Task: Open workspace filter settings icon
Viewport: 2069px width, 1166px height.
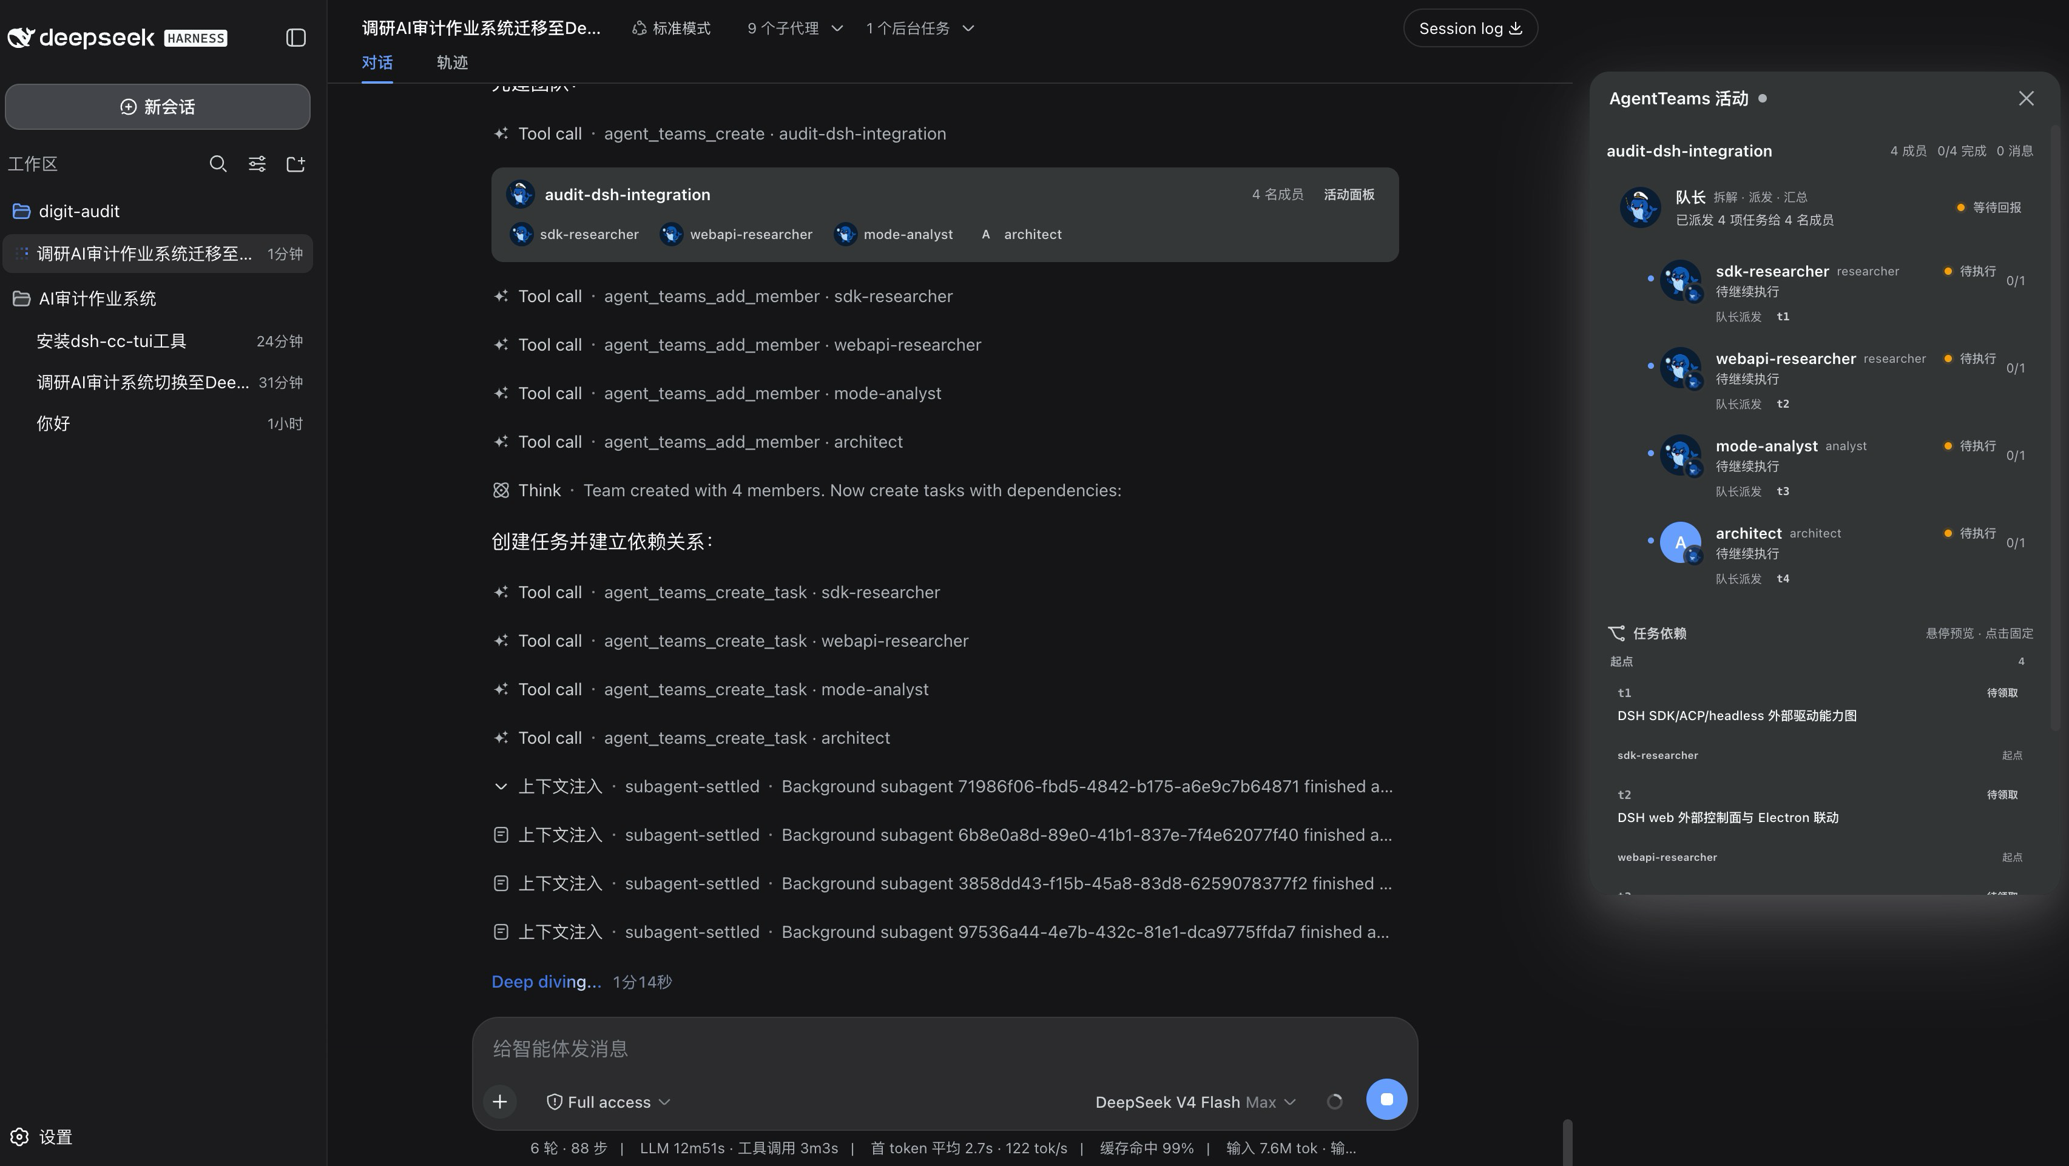Action: tap(257, 164)
